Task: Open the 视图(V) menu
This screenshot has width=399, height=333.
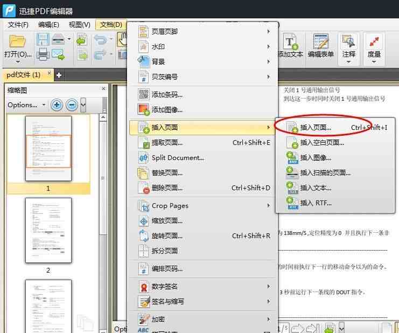Action: point(79,25)
